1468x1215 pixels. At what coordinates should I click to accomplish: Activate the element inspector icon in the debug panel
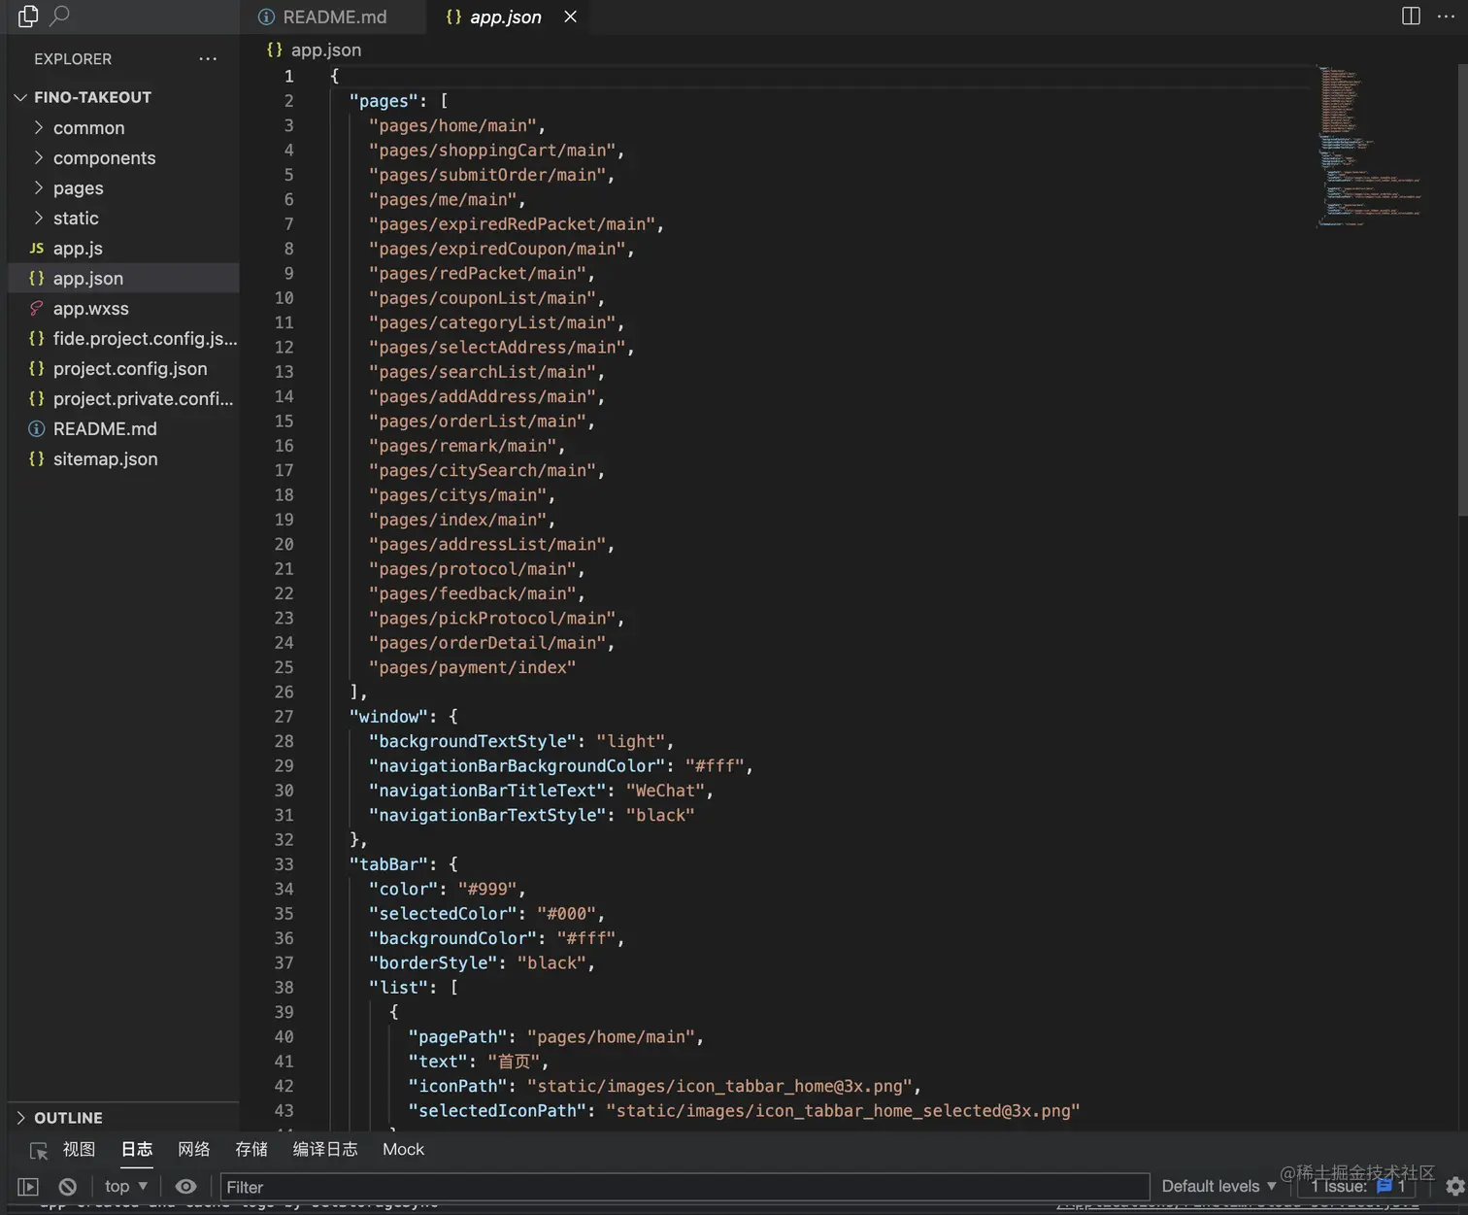tap(39, 1150)
